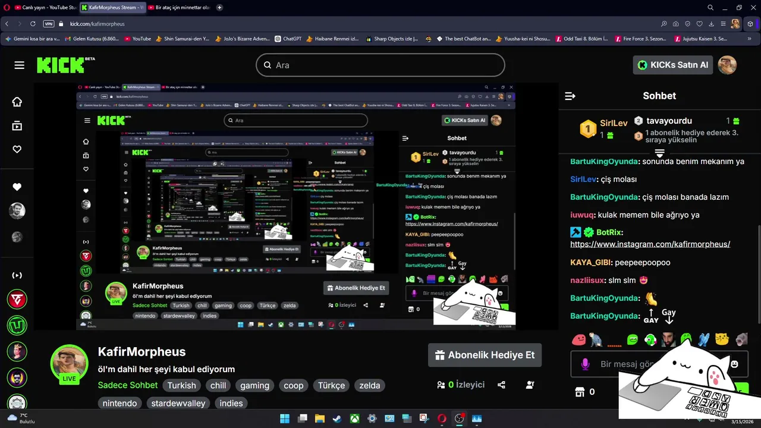The width and height of the screenshot is (761, 428).
Task: Open the profile avatar at top right
Action: 727,65
